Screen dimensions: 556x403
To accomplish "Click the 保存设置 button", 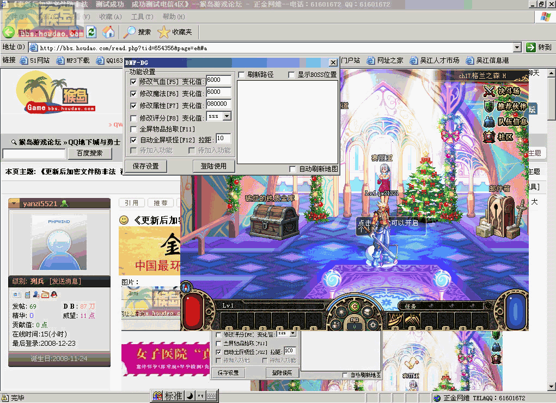I will [146, 166].
